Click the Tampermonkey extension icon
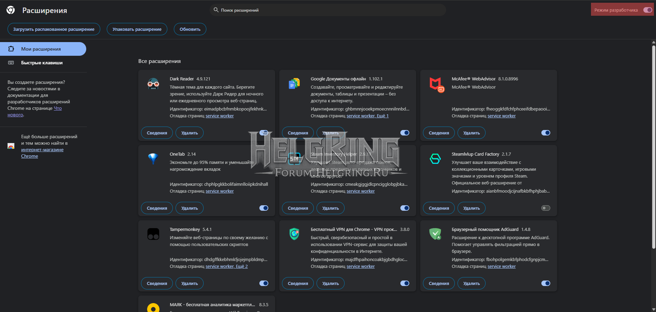This screenshot has width=656, height=312. click(153, 234)
